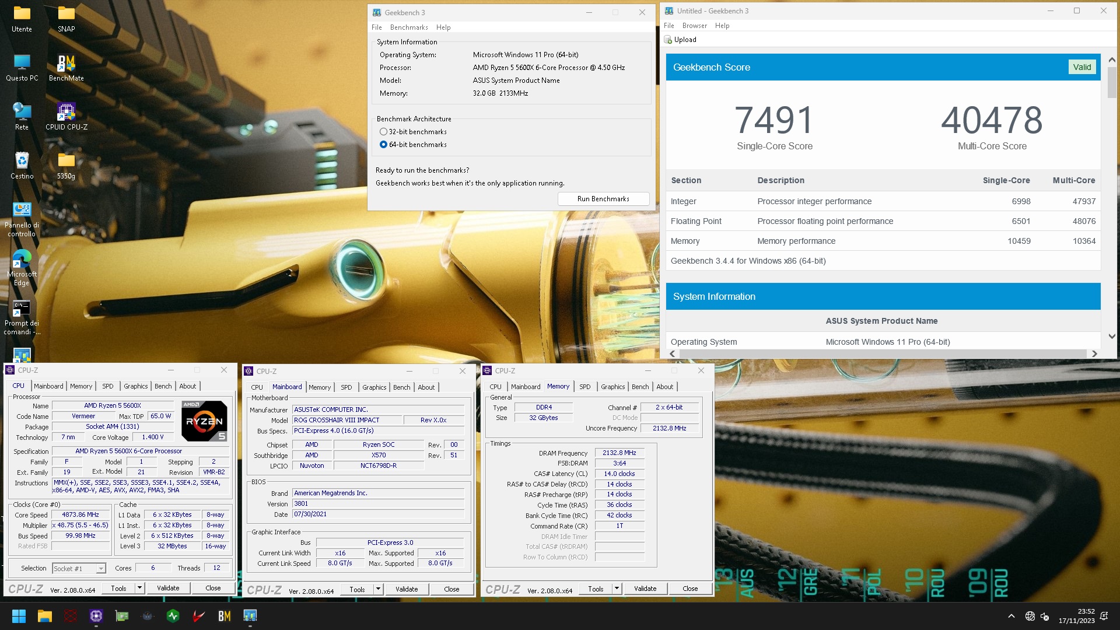Switch to SPD tab in Memory CPU-Z window
The width and height of the screenshot is (1120, 630).
tap(584, 387)
